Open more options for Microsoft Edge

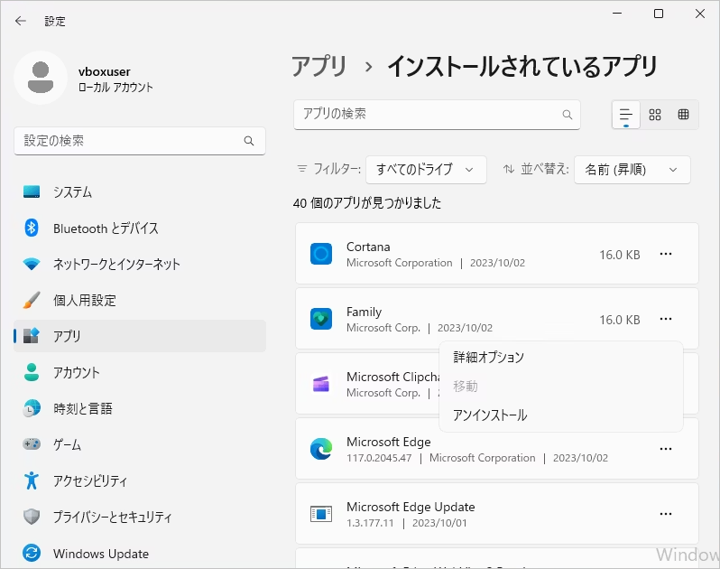click(666, 449)
